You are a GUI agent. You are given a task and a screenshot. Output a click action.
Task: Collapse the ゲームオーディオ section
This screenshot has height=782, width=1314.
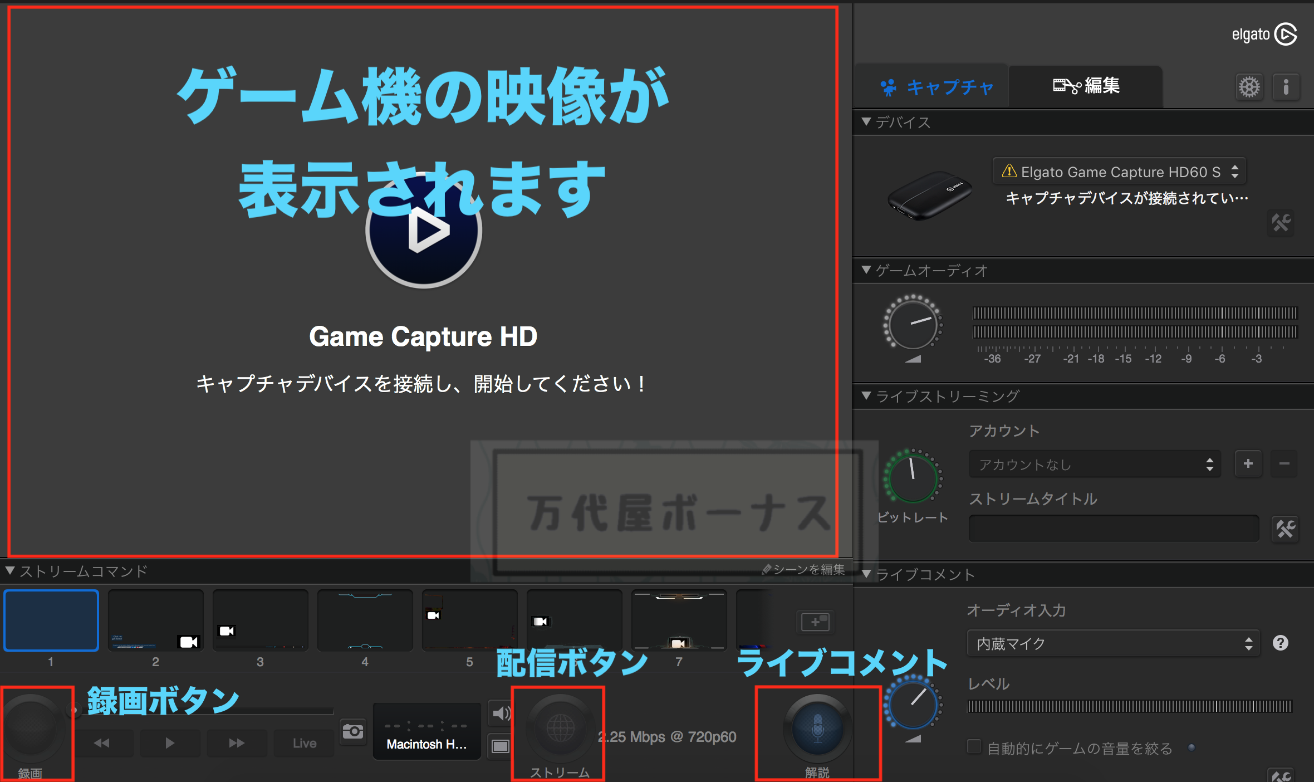pos(866,270)
